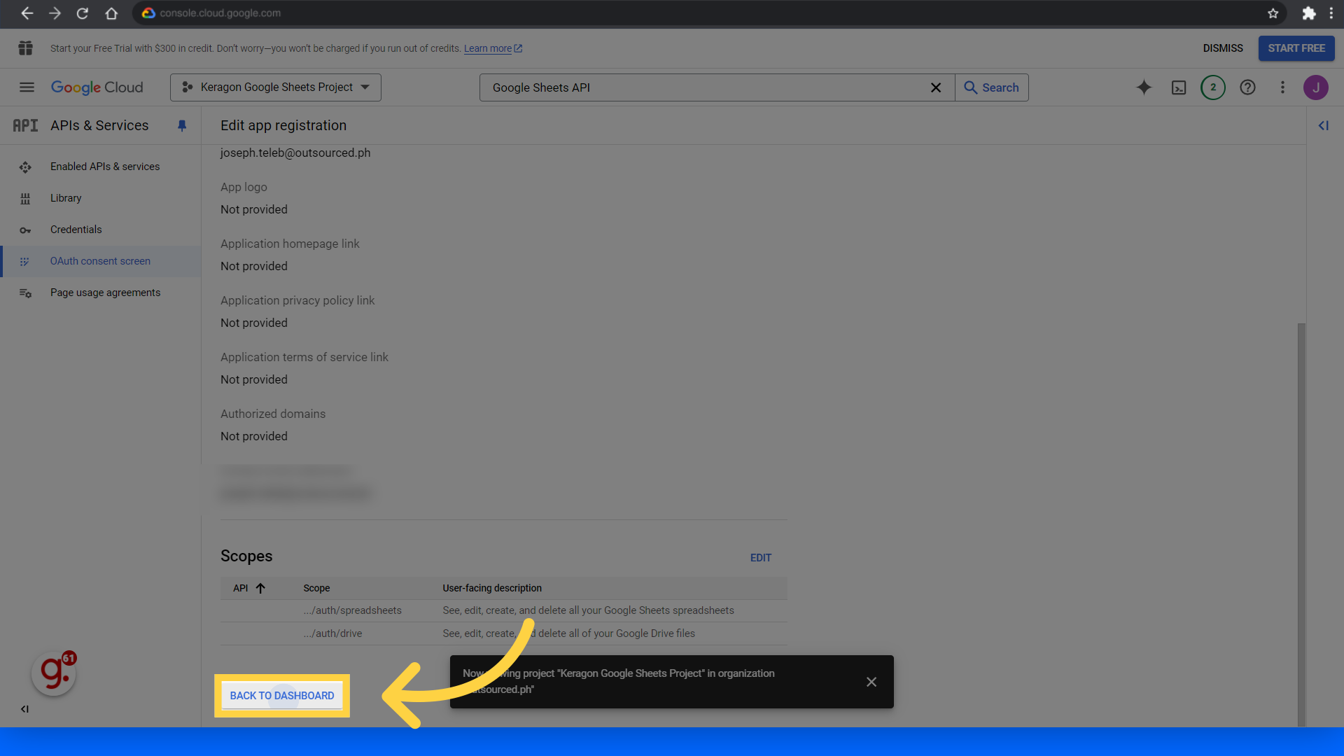Click the Search button
1344x756 pixels.
[x=992, y=87]
